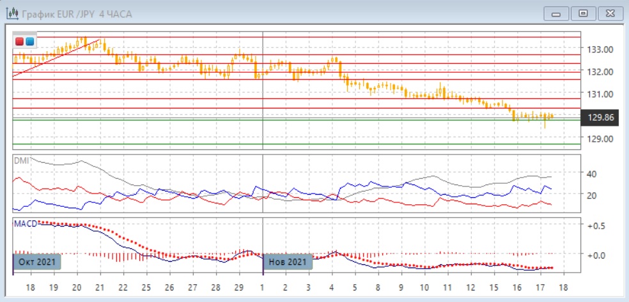
Task: Click the red ascending trendline
Action: [x=58, y=57]
